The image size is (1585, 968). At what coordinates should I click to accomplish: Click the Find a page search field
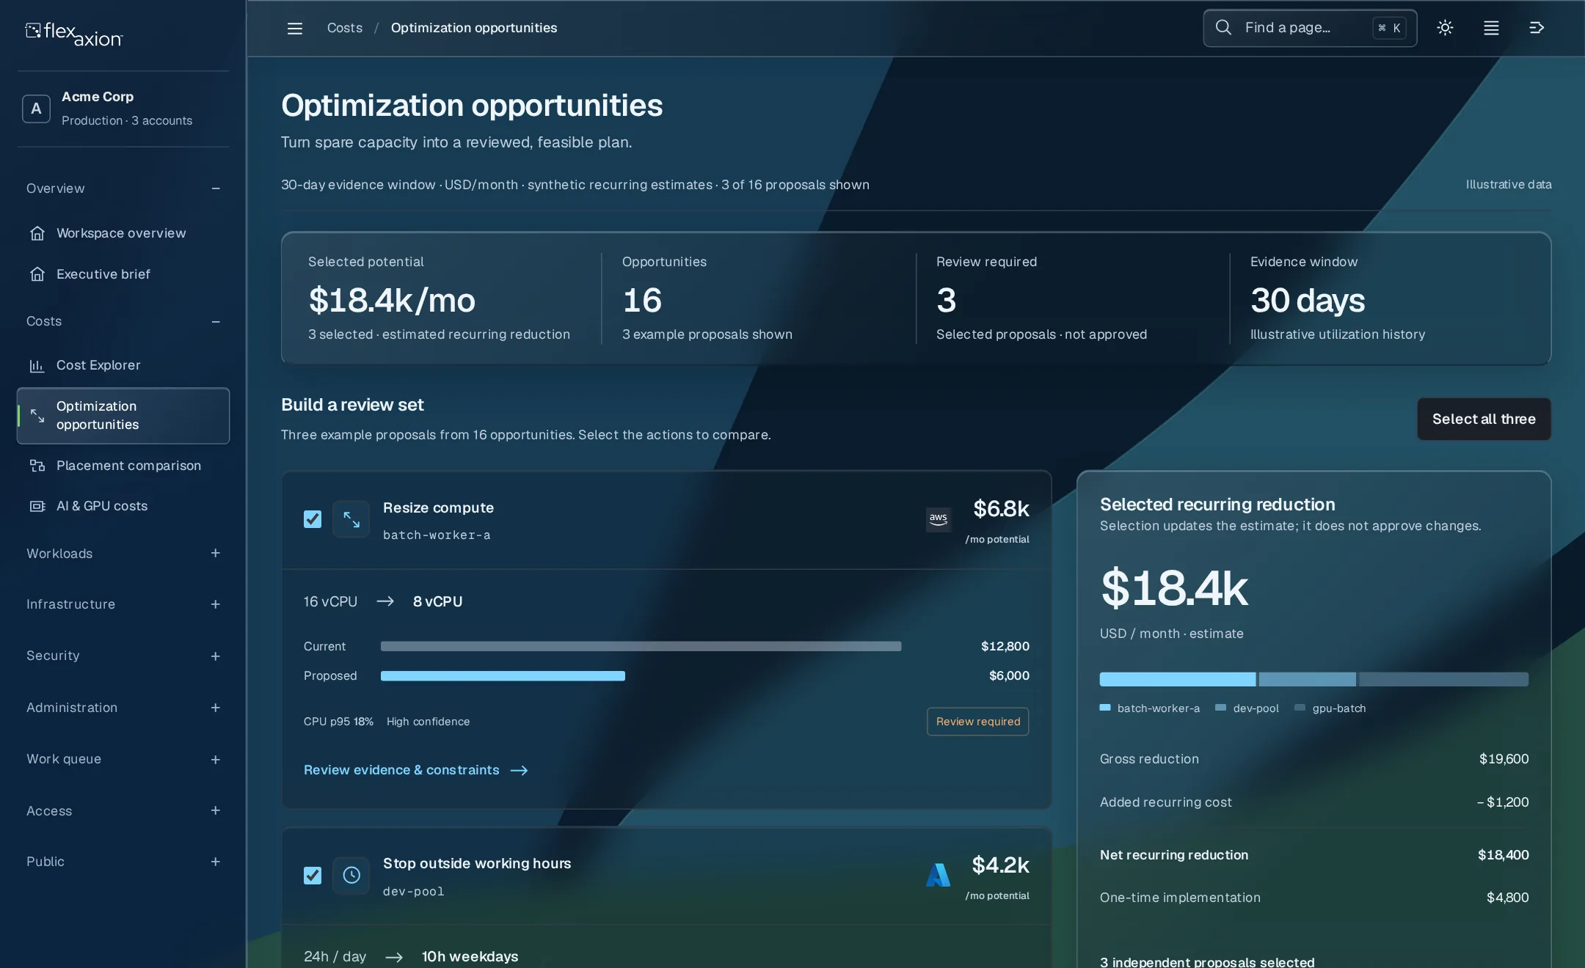tap(1310, 28)
